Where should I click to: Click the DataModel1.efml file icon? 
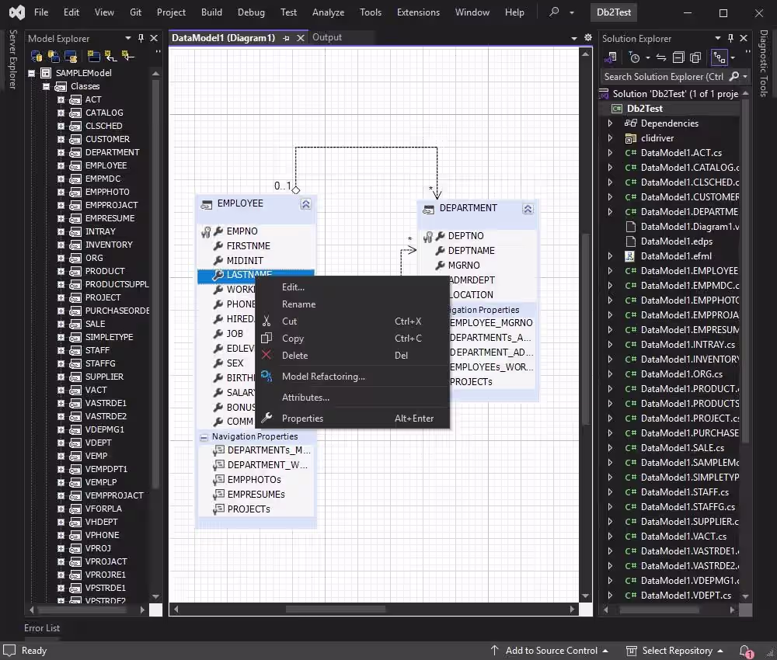(630, 256)
